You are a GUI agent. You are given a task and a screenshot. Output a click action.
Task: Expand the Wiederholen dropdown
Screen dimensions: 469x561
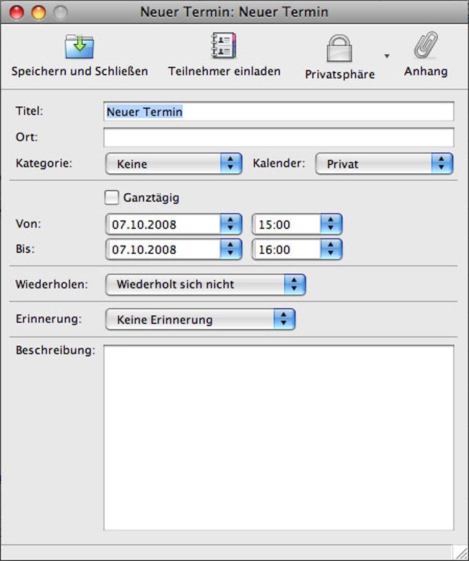pyautogui.click(x=205, y=284)
